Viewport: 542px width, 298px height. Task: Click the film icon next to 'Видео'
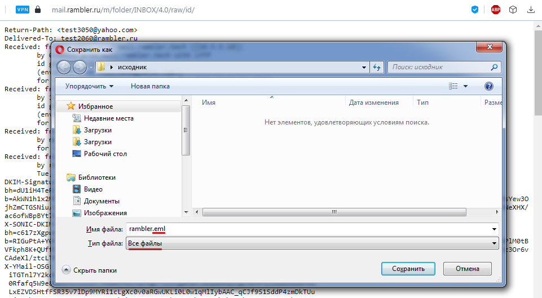click(76, 189)
